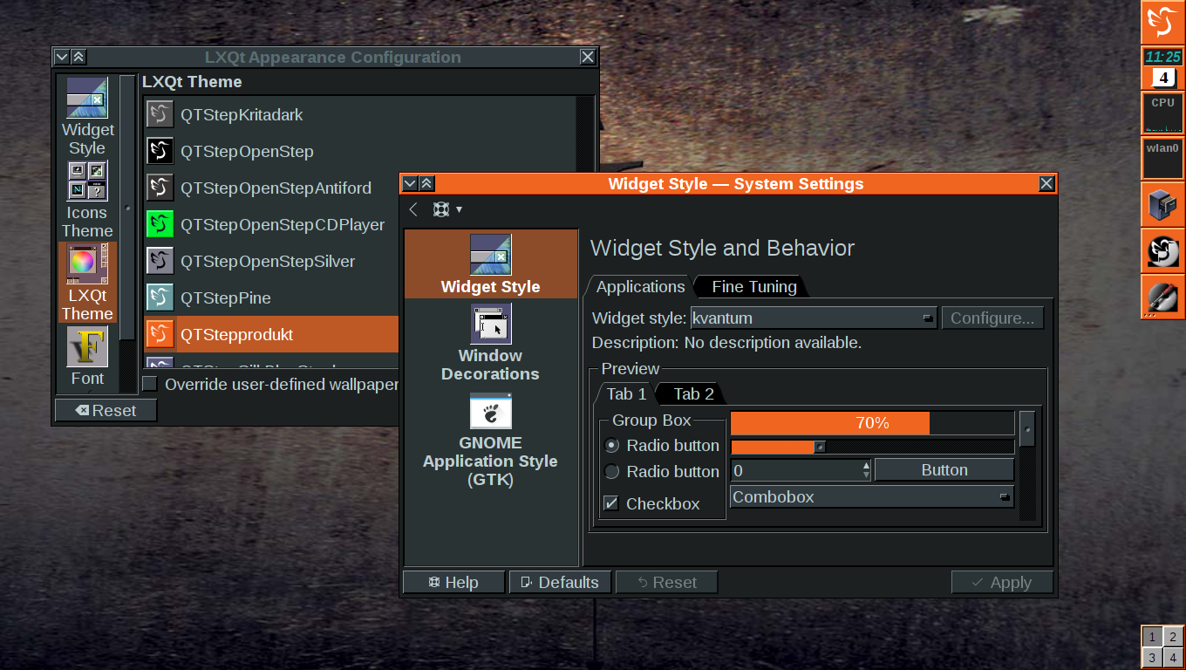Open clock and calendar dock applet

(1163, 68)
